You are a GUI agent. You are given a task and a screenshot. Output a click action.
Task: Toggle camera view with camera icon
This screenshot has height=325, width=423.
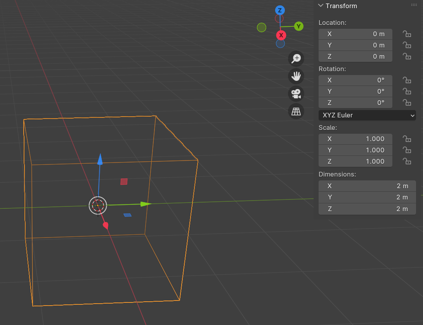coord(296,94)
